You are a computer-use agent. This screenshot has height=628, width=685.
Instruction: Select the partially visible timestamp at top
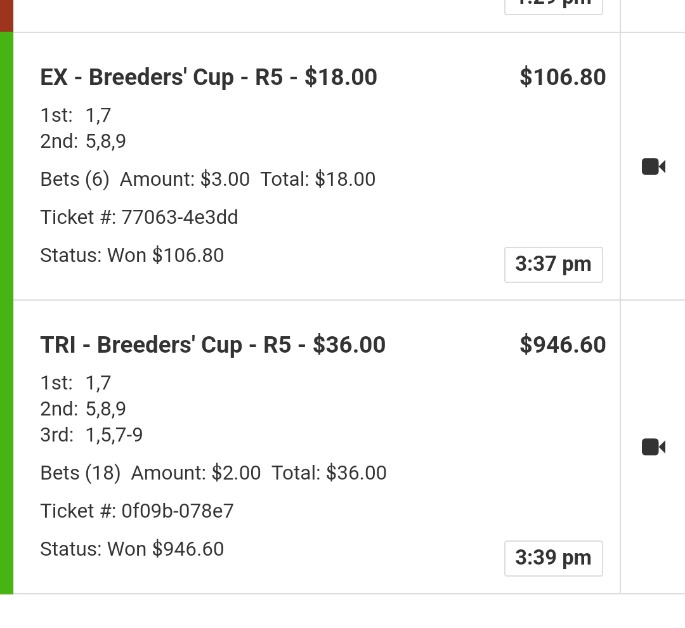[553, 5]
